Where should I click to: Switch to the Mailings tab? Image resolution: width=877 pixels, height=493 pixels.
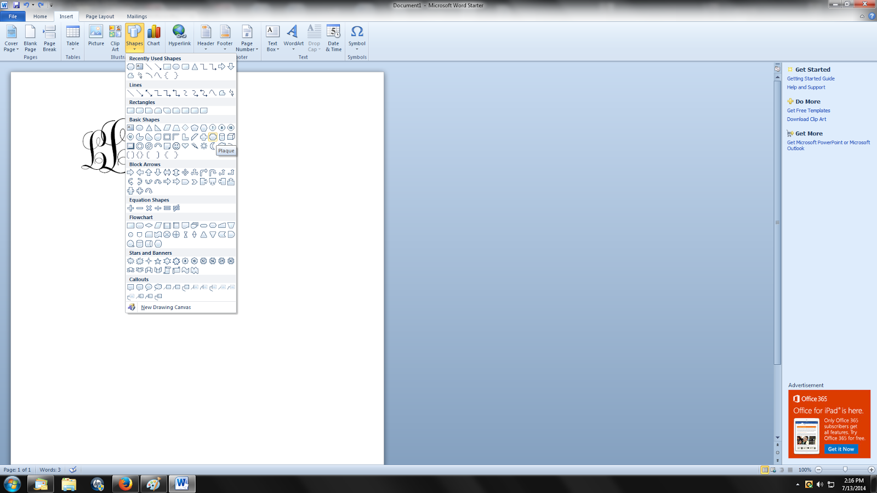click(x=137, y=16)
